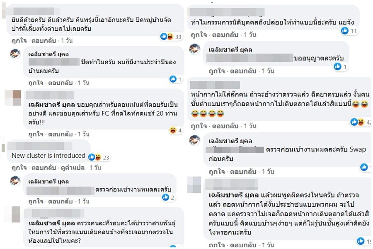The image size is (373, 249).
Task: Open the haha reaction showing 4
Action: (x=176, y=130)
